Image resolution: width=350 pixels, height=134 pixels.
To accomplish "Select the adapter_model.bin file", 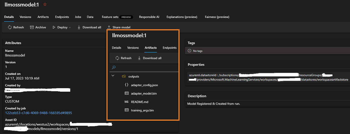I will 144,93.
